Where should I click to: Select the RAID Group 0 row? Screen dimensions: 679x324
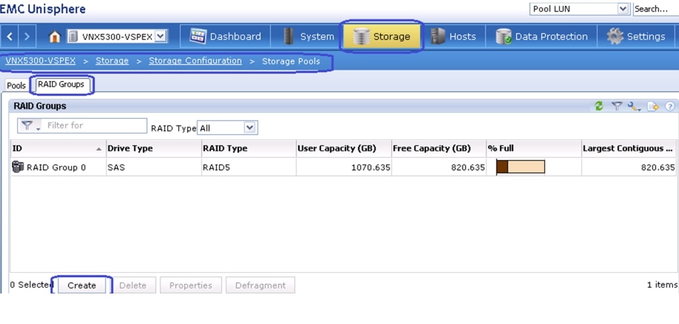[x=343, y=167]
